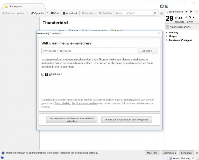199x160 pixels.
Task: Open the Adresboek address book
Action: click(70, 13)
